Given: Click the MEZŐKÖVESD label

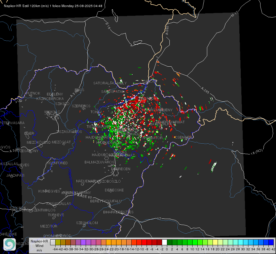Looking at the screenshot, I should [39, 142].
